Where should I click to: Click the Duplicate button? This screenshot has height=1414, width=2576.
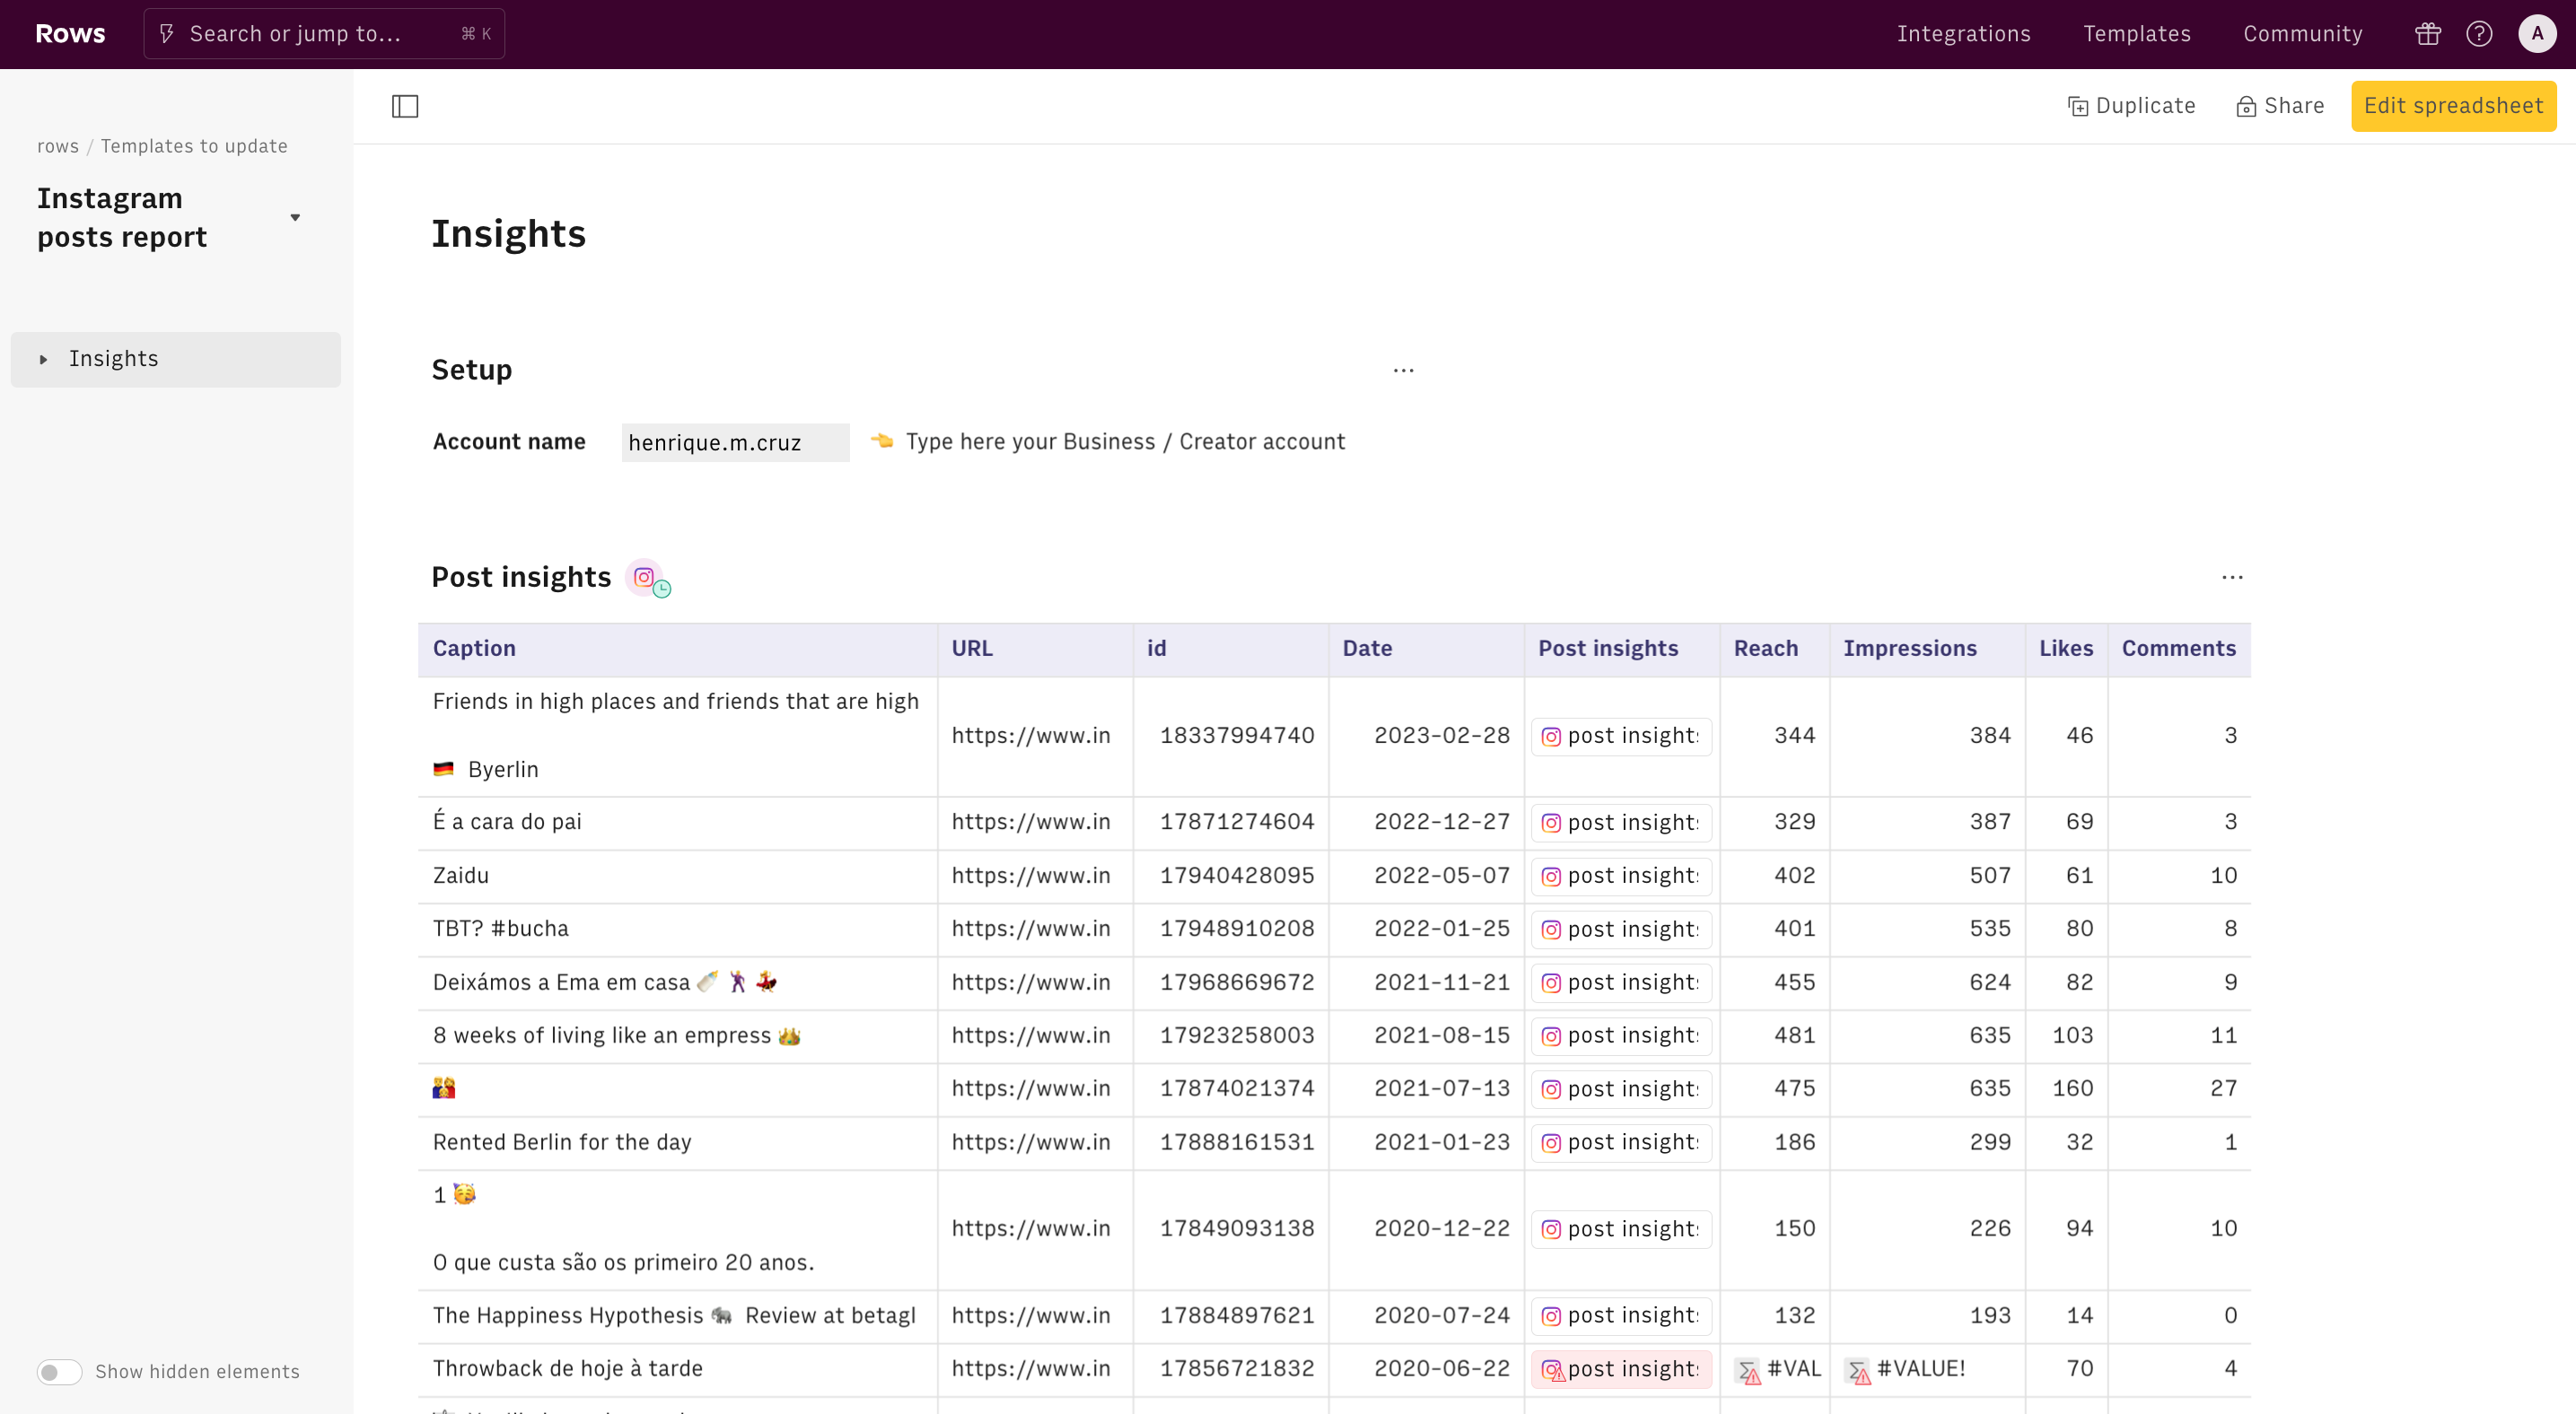pyautogui.click(x=2131, y=106)
